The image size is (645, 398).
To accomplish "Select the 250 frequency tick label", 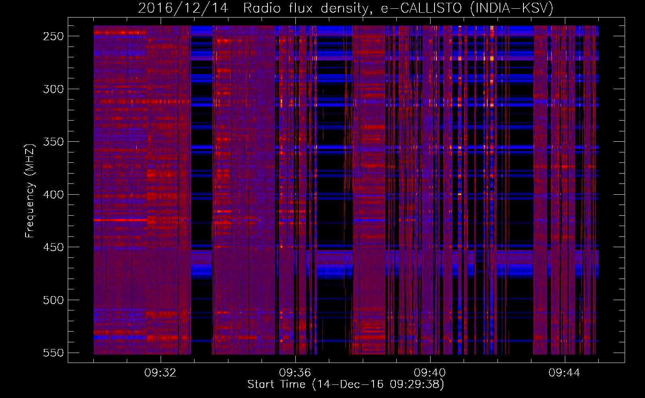I will pos(53,36).
